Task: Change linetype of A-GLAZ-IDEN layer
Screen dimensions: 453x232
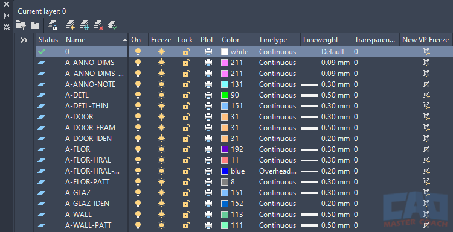Action: (278, 204)
